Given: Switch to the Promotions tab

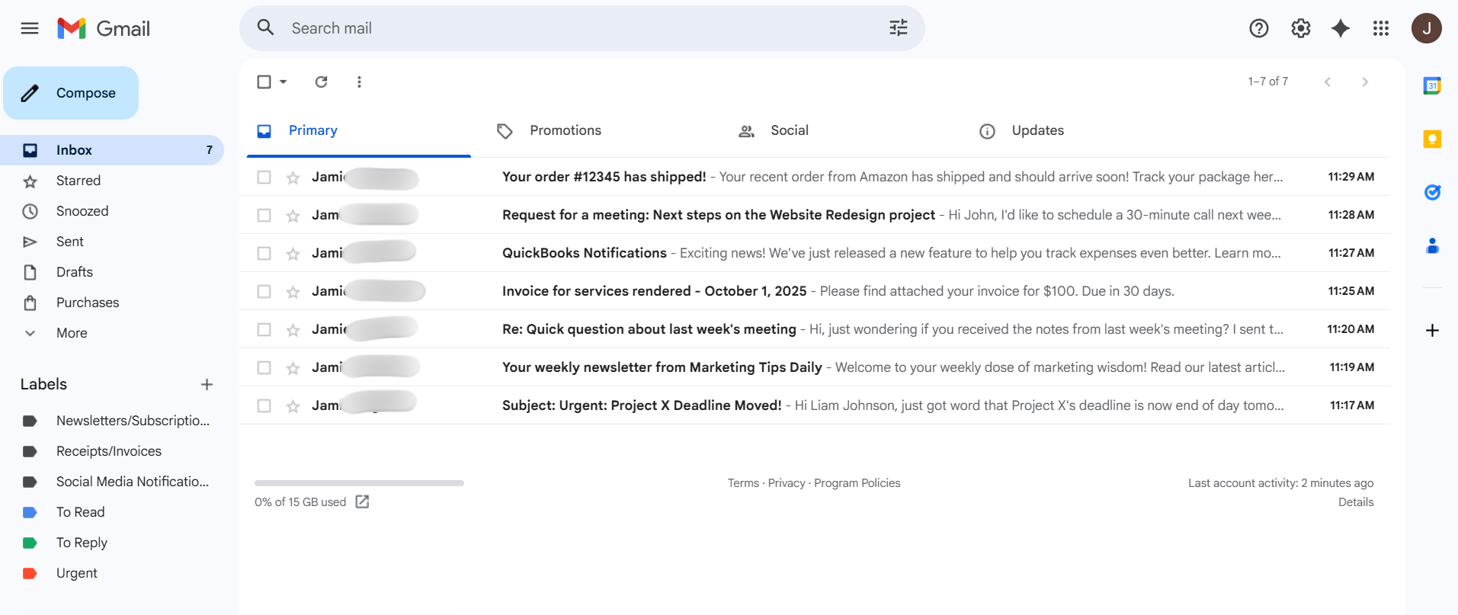Looking at the screenshot, I should pyautogui.click(x=565, y=130).
